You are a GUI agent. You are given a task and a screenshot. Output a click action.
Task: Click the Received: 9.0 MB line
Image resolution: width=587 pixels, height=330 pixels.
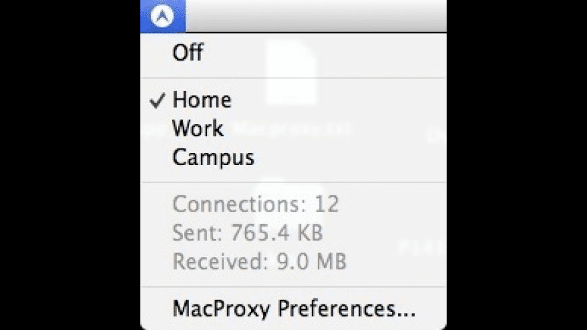click(259, 262)
